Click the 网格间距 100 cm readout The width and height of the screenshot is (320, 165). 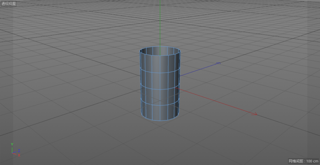(x=303, y=161)
